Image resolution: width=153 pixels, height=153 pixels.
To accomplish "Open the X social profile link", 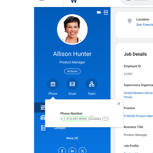I will pyautogui.click(x=82, y=151).
